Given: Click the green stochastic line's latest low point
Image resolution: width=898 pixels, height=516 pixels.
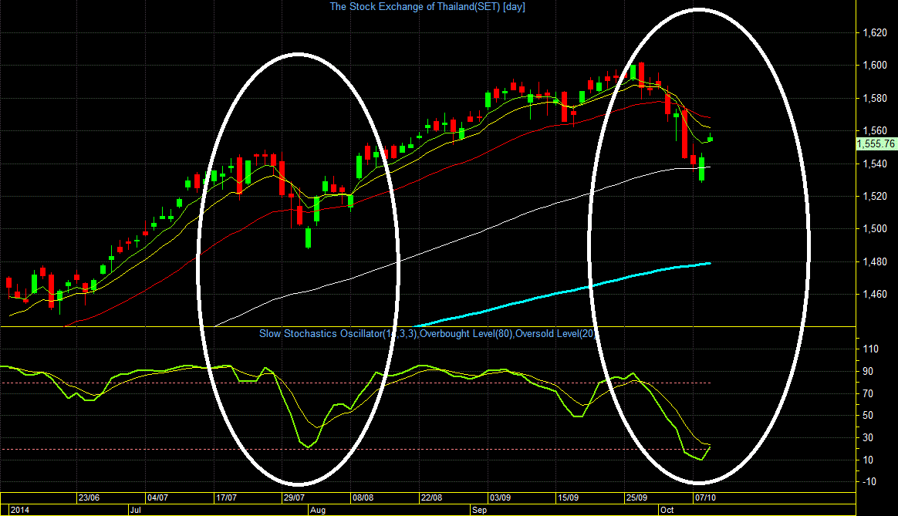Looking at the screenshot, I should pos(701,459).
